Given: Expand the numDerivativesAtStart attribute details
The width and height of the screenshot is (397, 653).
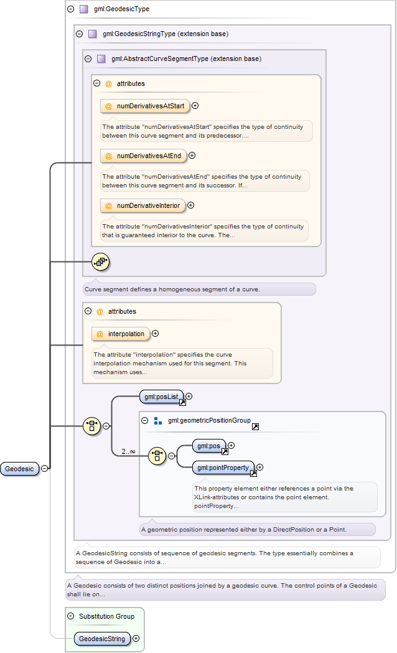Looking at the screenshot, I should tap(195, 105).
